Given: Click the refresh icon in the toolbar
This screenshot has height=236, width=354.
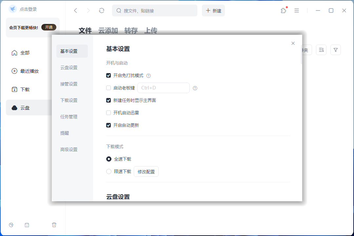Looking at the screenshot, I should point(102,10).
